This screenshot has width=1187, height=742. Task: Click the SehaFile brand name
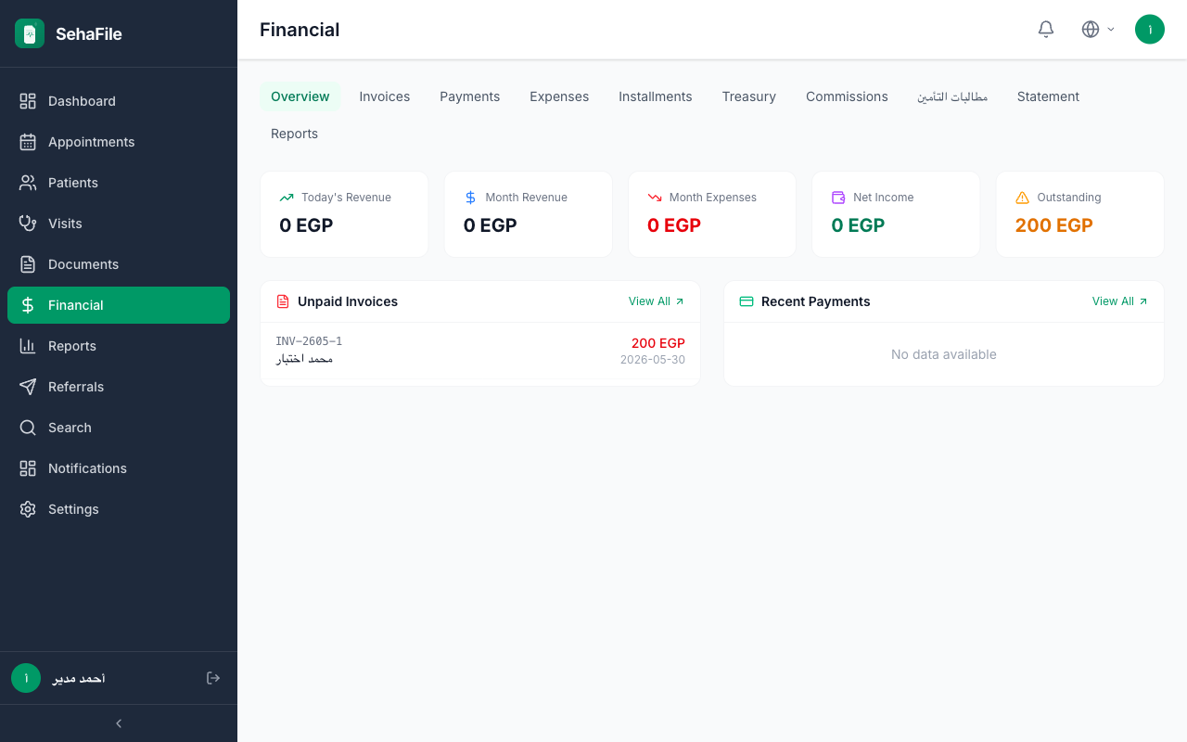pyautogui.click(x=89, y=33)
